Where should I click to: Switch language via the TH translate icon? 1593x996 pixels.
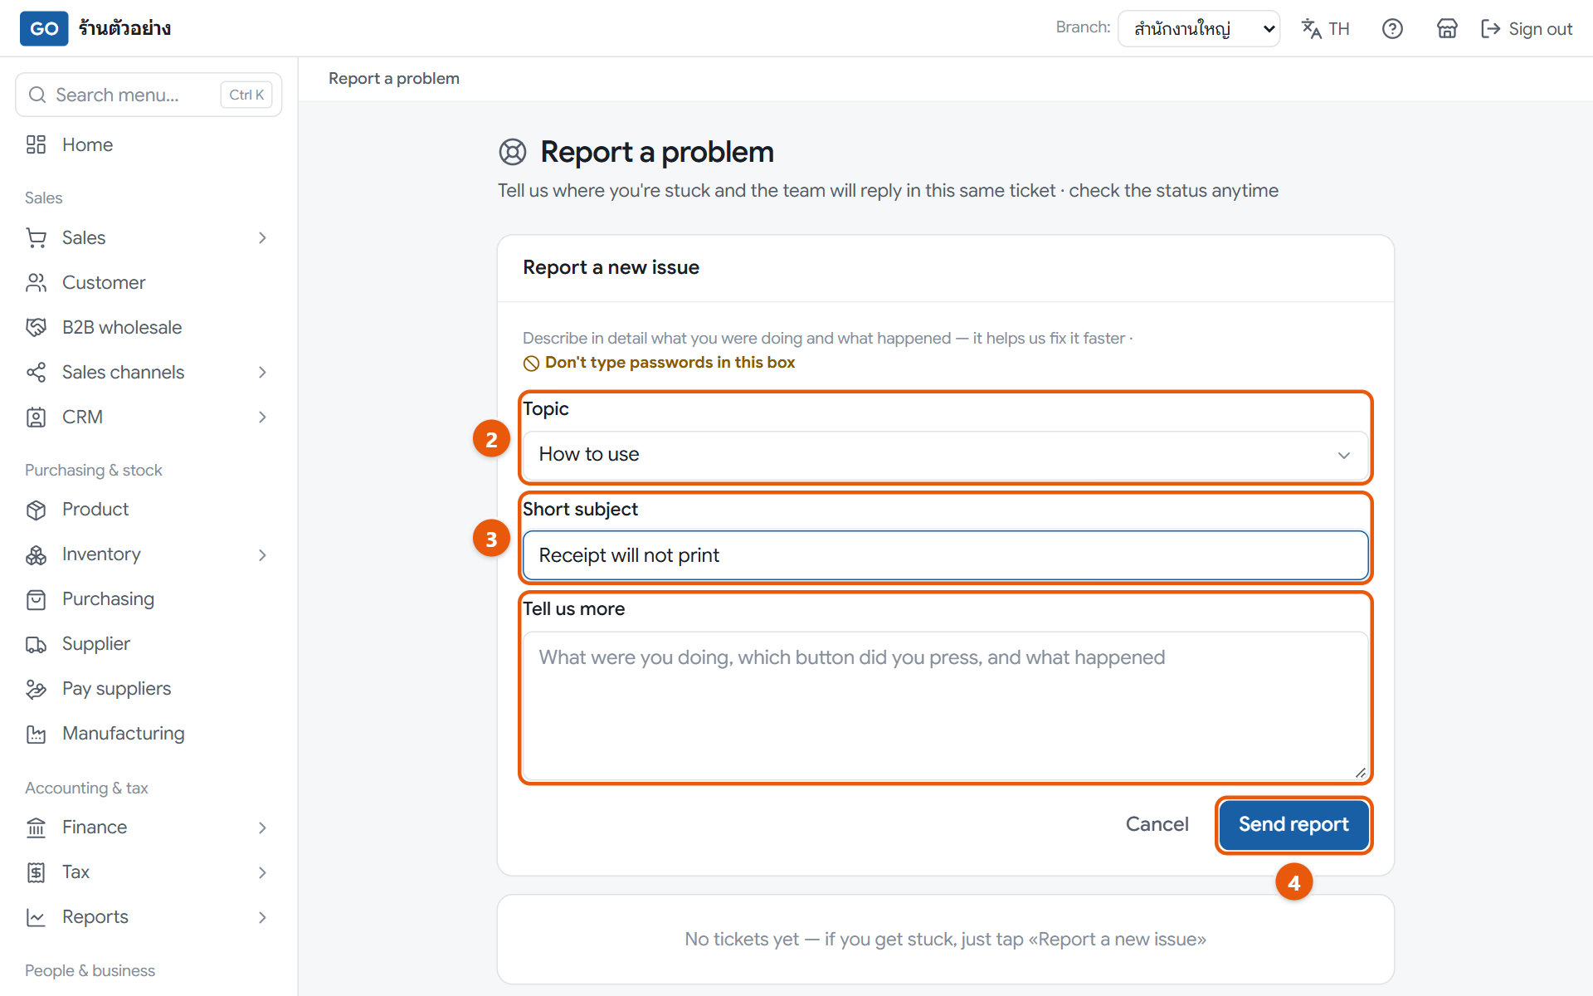[x=1325, y=29]
